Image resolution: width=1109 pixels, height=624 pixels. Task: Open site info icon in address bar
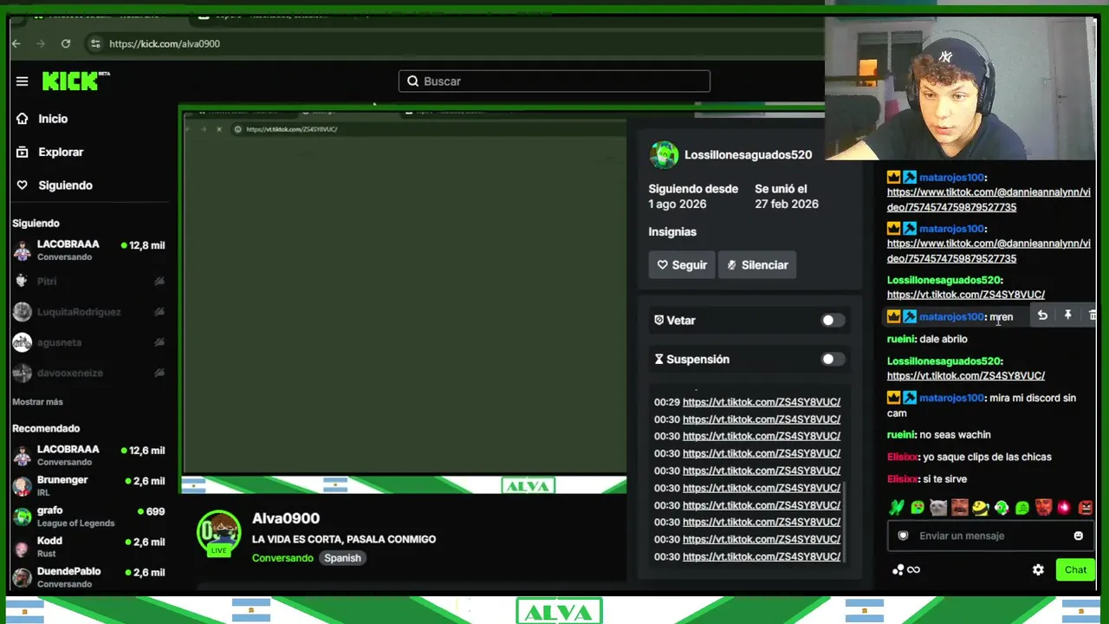pyautogui.click(x=94, y=43)
